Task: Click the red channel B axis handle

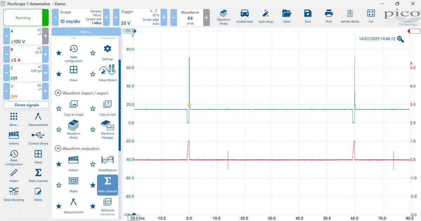Action: point(414,31)
